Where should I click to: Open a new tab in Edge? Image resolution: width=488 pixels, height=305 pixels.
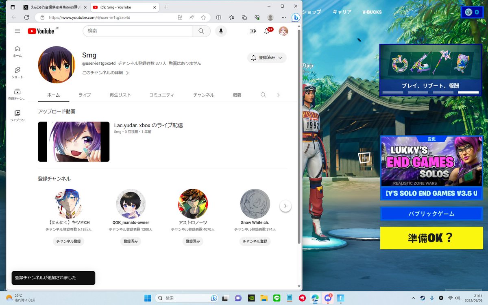(x=166, y=7)
